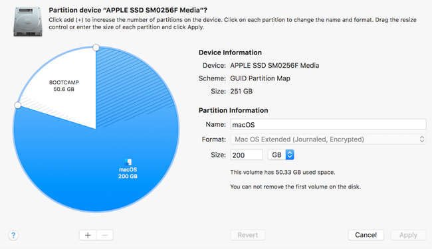Click the Partition device dialog title

click(128, 10)
